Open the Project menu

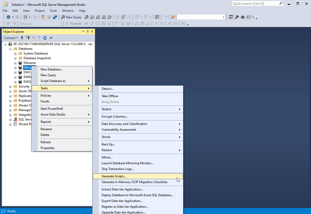click(x=40, y=11)
